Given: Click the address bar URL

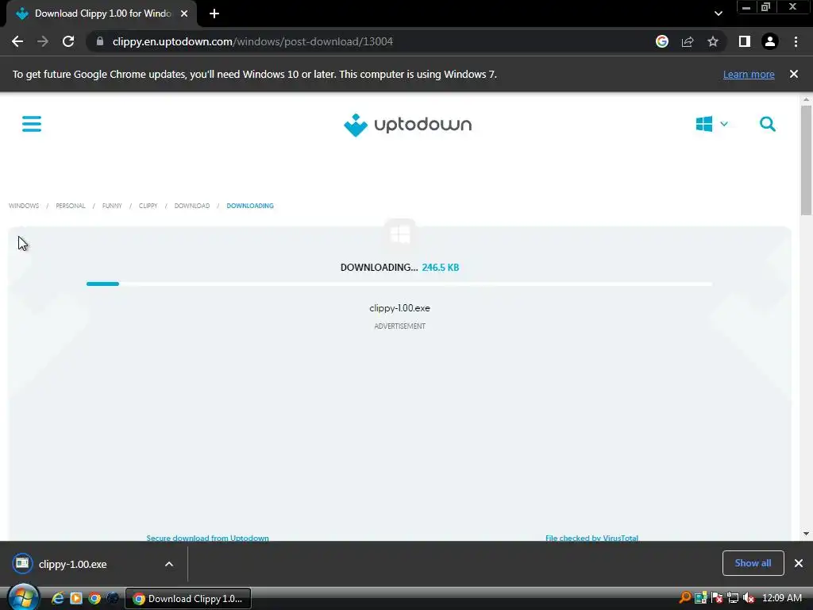Looking at the screenshot, I should (x=252, y=41).
